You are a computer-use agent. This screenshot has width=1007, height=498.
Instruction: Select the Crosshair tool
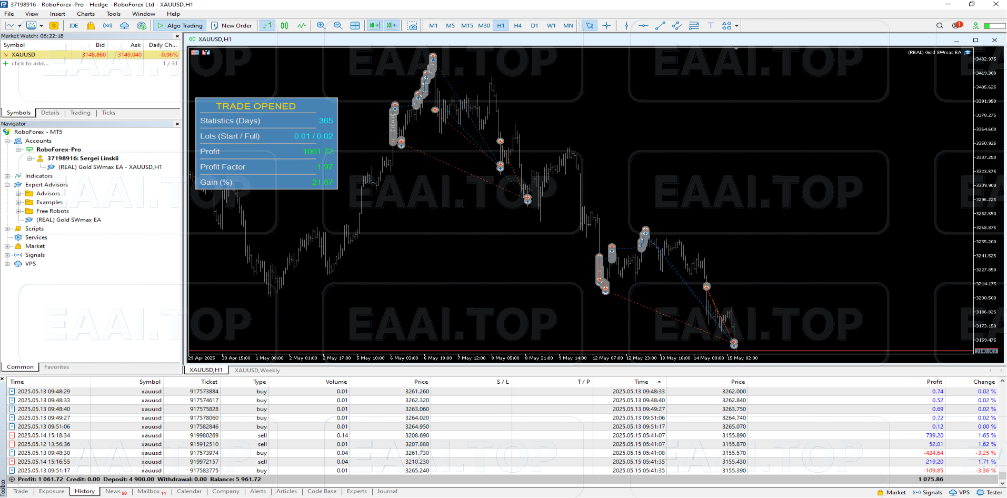coord(606,25)
